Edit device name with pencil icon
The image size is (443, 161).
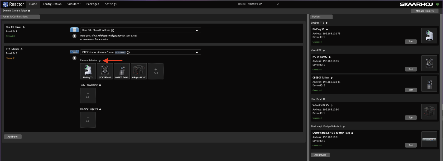click(278, 4)
